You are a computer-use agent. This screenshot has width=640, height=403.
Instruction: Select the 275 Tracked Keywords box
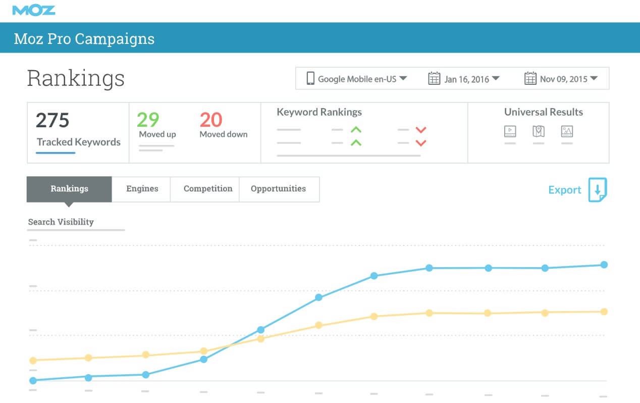pos(78,133)
